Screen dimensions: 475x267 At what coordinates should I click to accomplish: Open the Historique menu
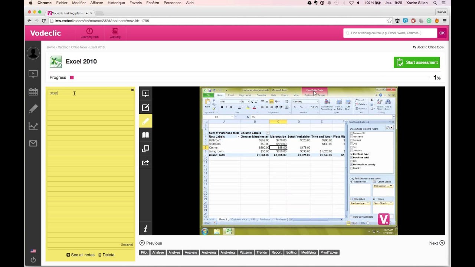(x=116, y=3)
